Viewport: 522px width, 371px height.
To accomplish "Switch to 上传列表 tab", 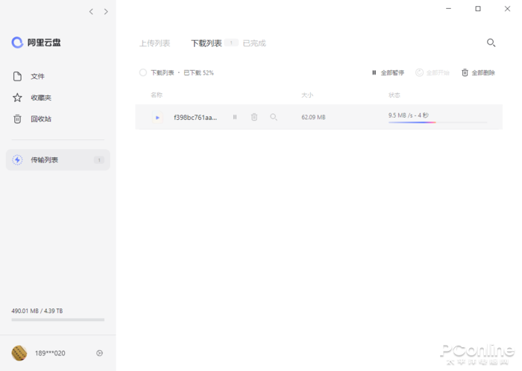I will [x=154, y=43].
